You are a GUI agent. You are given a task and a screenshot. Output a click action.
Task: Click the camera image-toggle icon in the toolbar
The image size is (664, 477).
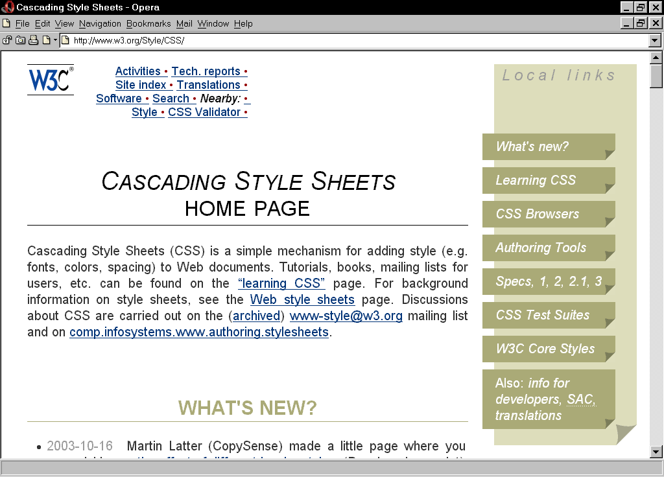pos(20,40)
